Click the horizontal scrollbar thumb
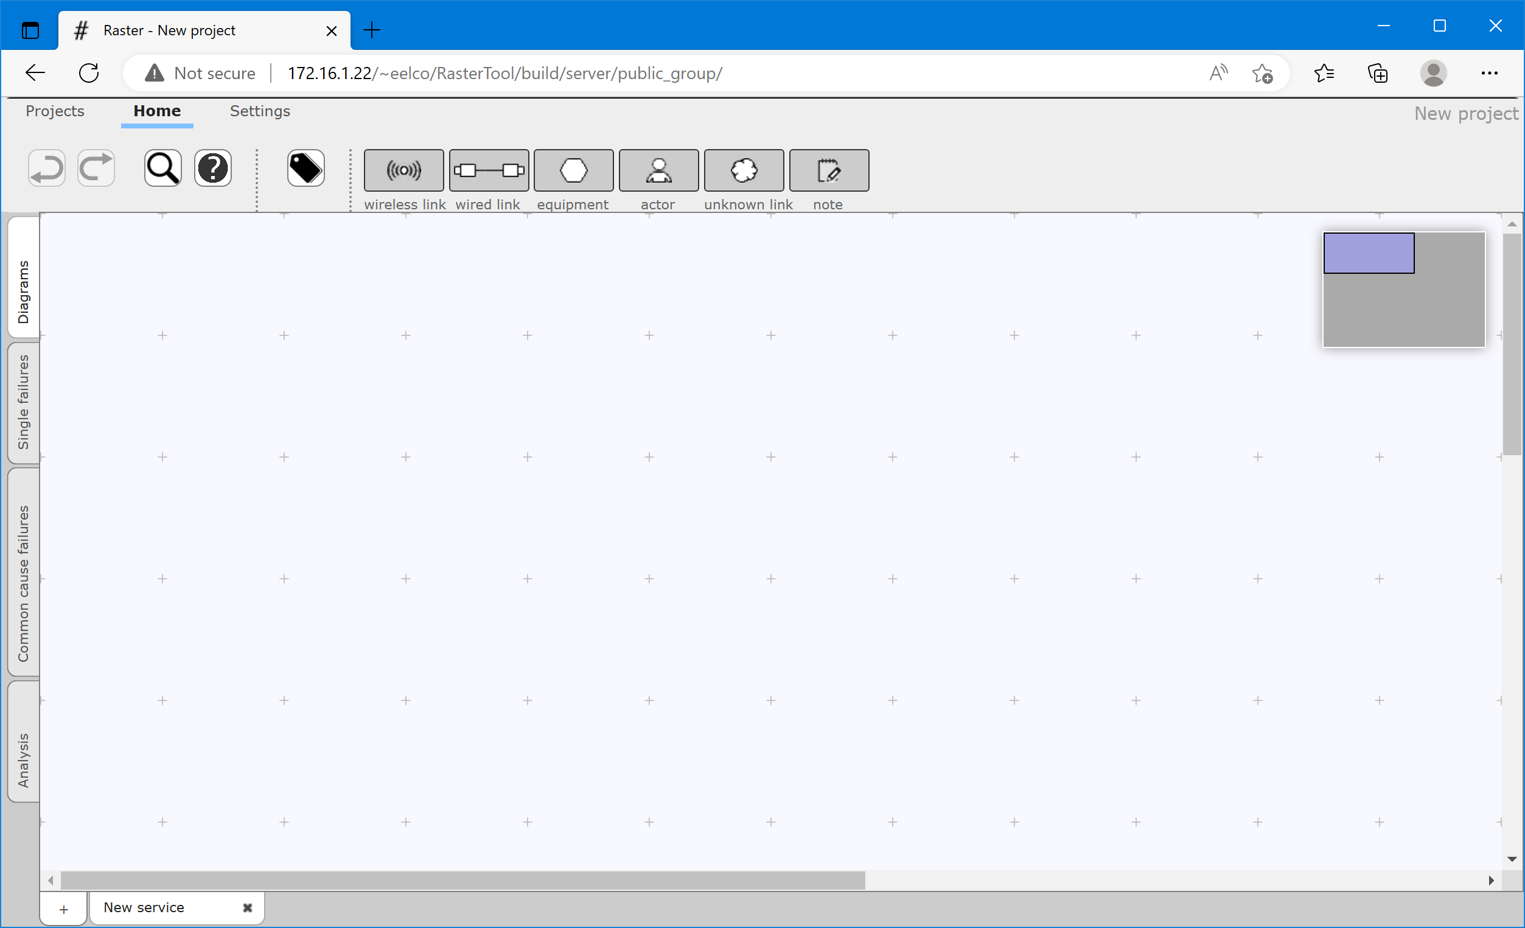This screenshot has height=928, width=1525. 462,880
